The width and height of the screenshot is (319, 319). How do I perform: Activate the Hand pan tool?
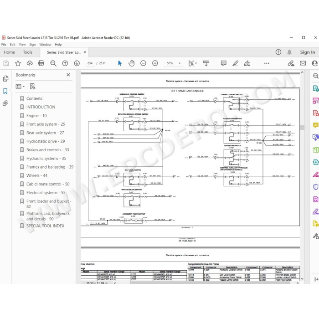tap(132, 63)
